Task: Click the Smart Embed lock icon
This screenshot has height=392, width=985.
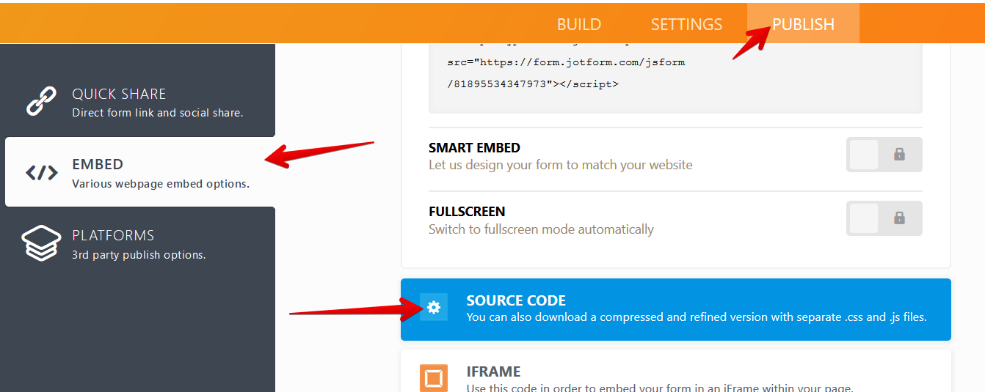Action: pyautogui.click(x=899, y=155)
